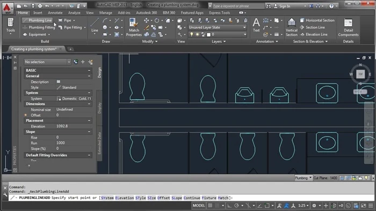
Task: Click the Plumbing Fitting tool
Action: point(39,27)
